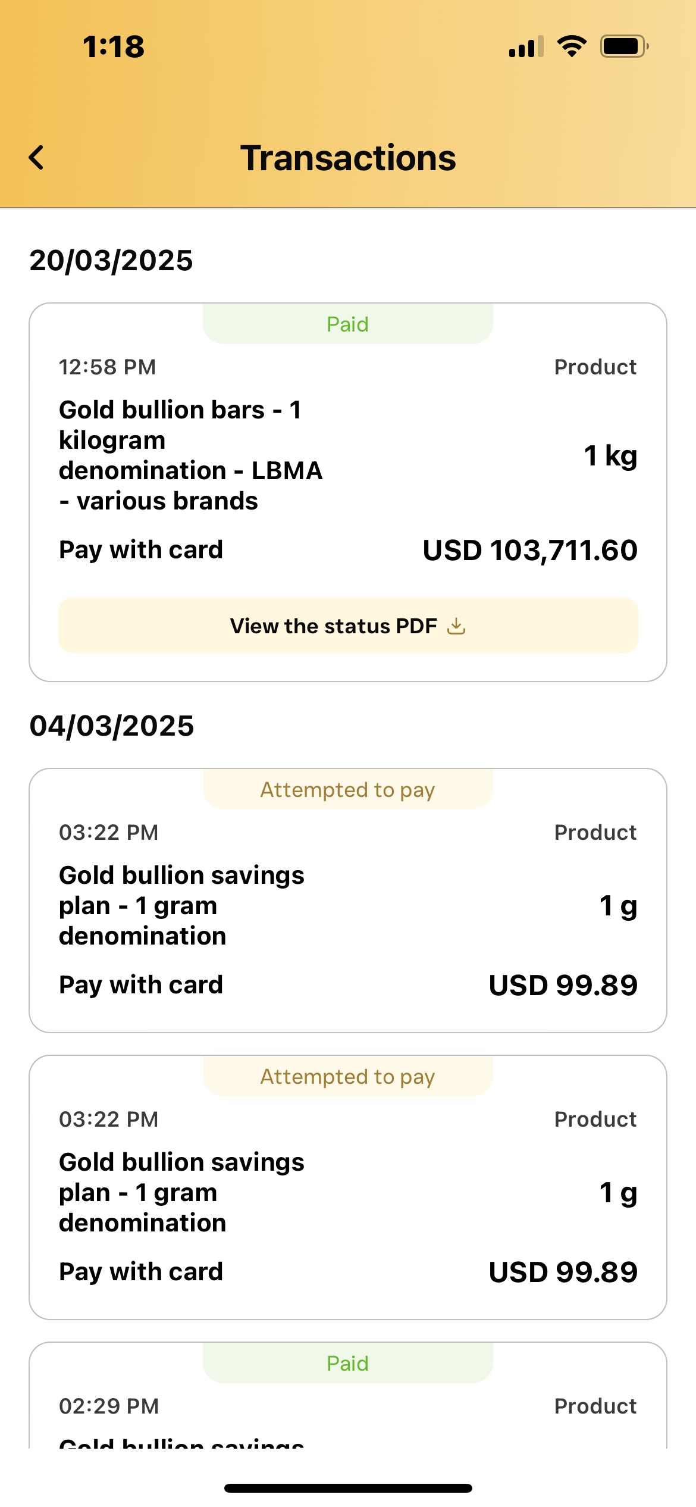Tap the cellular signal bars icon
The width and height of the screenshot is (696, 1507).
[526, 46]
